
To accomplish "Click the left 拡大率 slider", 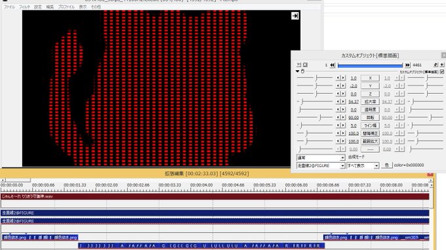I will tap(315, 102).
